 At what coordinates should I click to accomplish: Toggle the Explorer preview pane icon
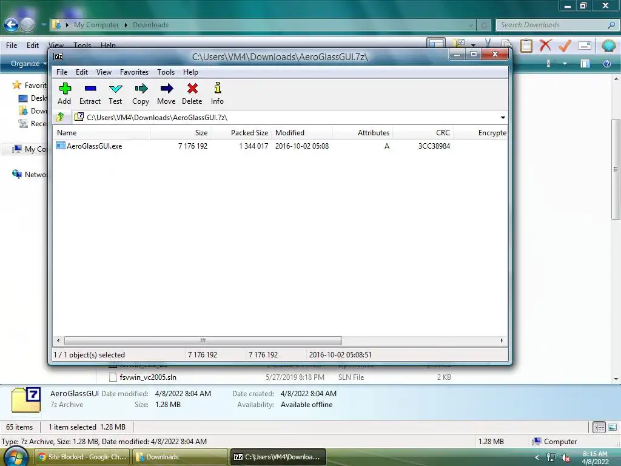[x=585, y=64]
